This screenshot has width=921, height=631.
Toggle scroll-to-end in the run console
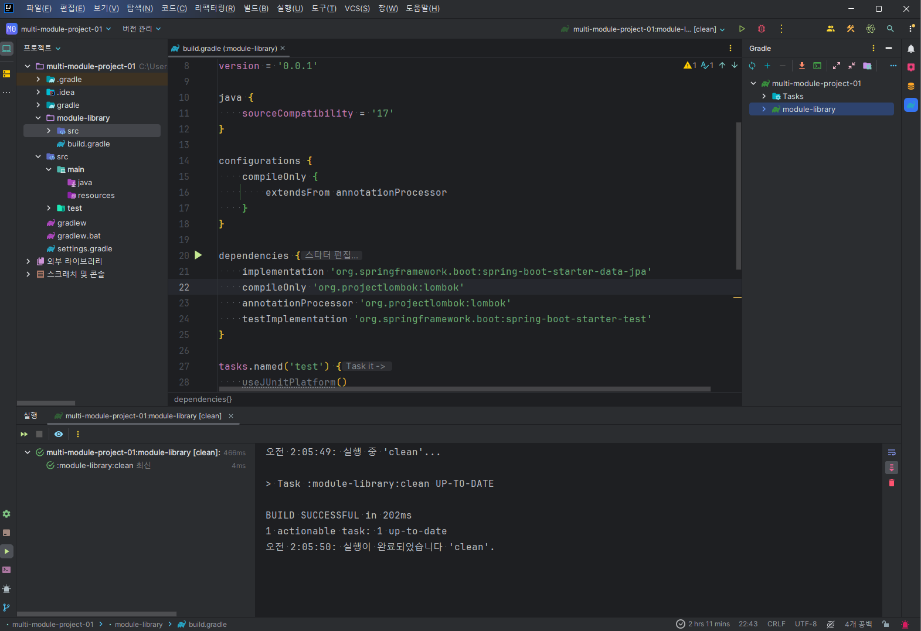(892, 468)
